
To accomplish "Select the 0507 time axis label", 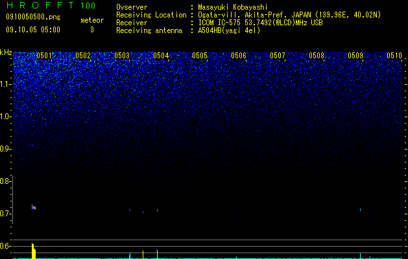I will click(278, 56).
